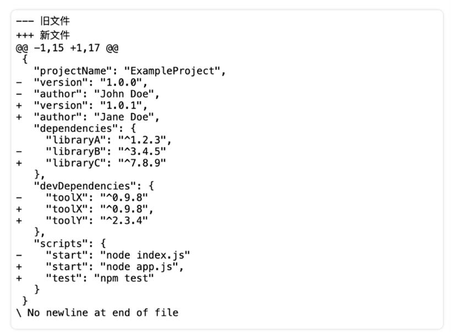Click the libraryA ^1.2.3 line
The width and height of the screenshot is (451, 332).
108,140
